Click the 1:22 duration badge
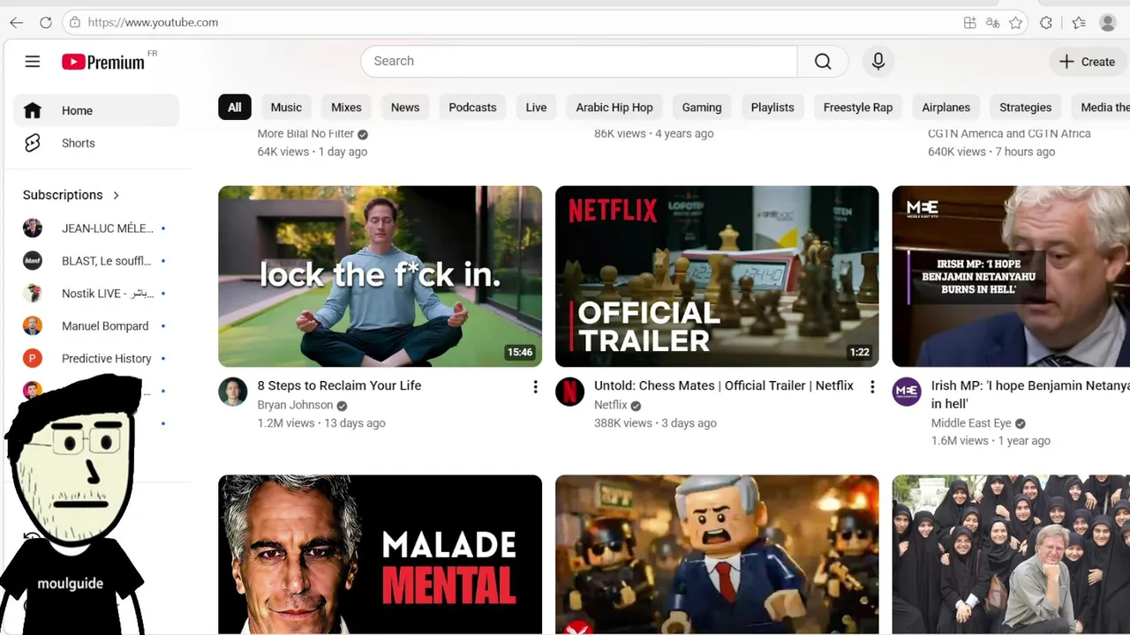The width and height of the screenshot is (1130, 635). pyautogui.click(x=860, y=352)
